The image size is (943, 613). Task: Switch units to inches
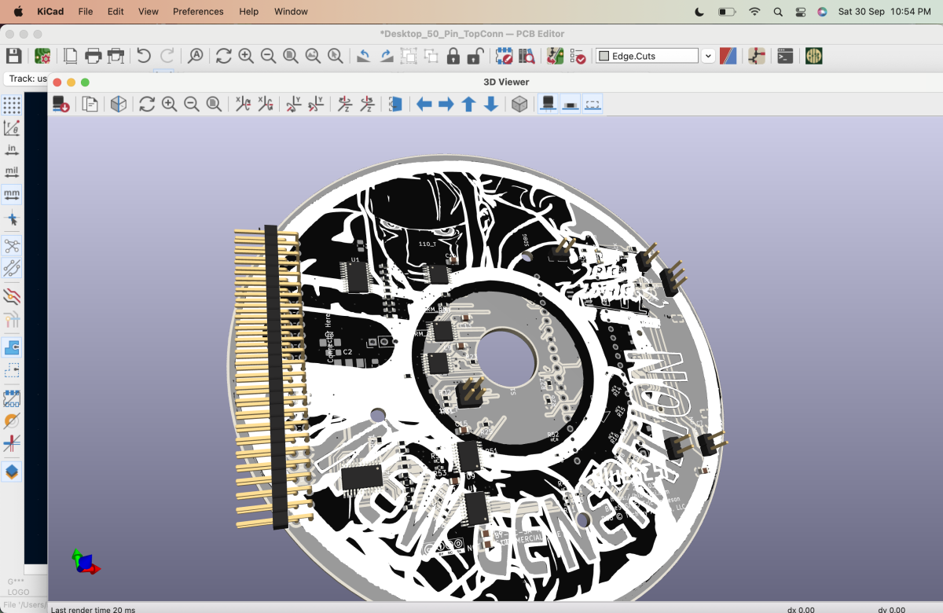pyautogui.click(x=12, y=149)
